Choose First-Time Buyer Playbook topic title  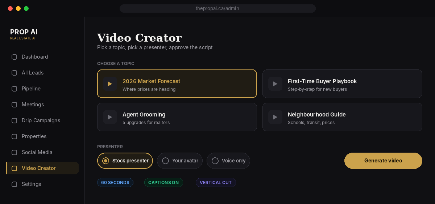(x=322, y=81)
